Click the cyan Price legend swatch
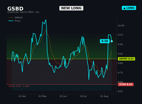 11,21
